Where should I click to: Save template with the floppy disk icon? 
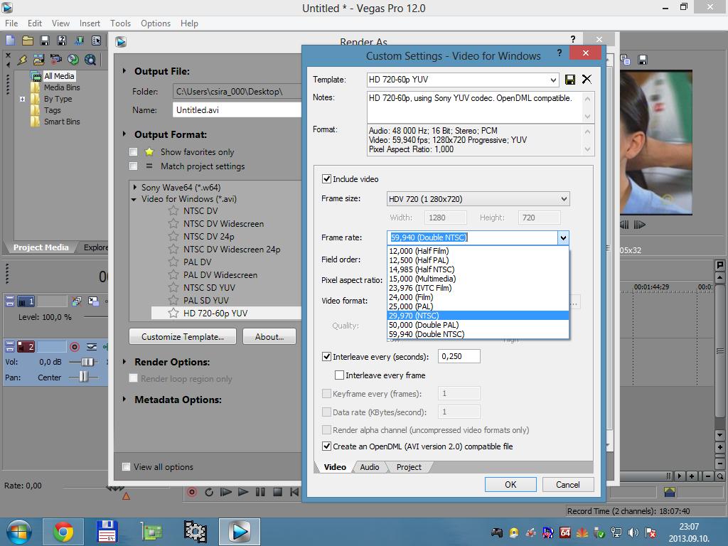pos(569,80)
